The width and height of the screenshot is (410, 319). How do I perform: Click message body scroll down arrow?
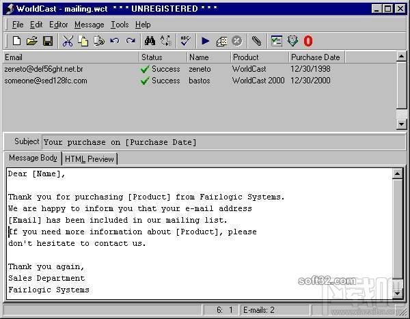click(398, 293)
